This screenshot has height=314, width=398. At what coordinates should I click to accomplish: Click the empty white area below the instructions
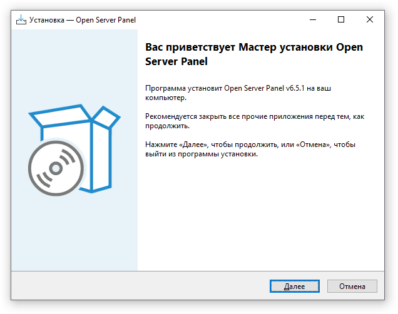point(261,215)
